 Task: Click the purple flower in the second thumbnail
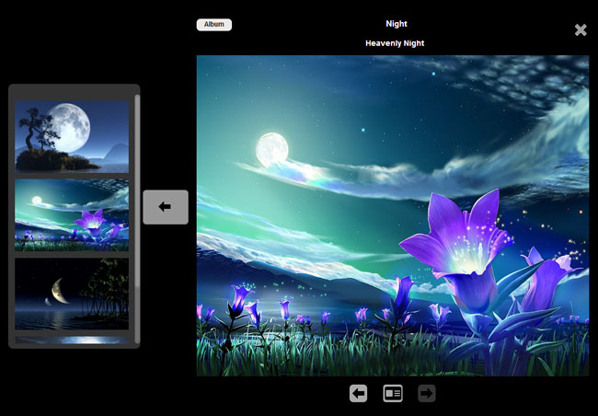tap(92, 223)
